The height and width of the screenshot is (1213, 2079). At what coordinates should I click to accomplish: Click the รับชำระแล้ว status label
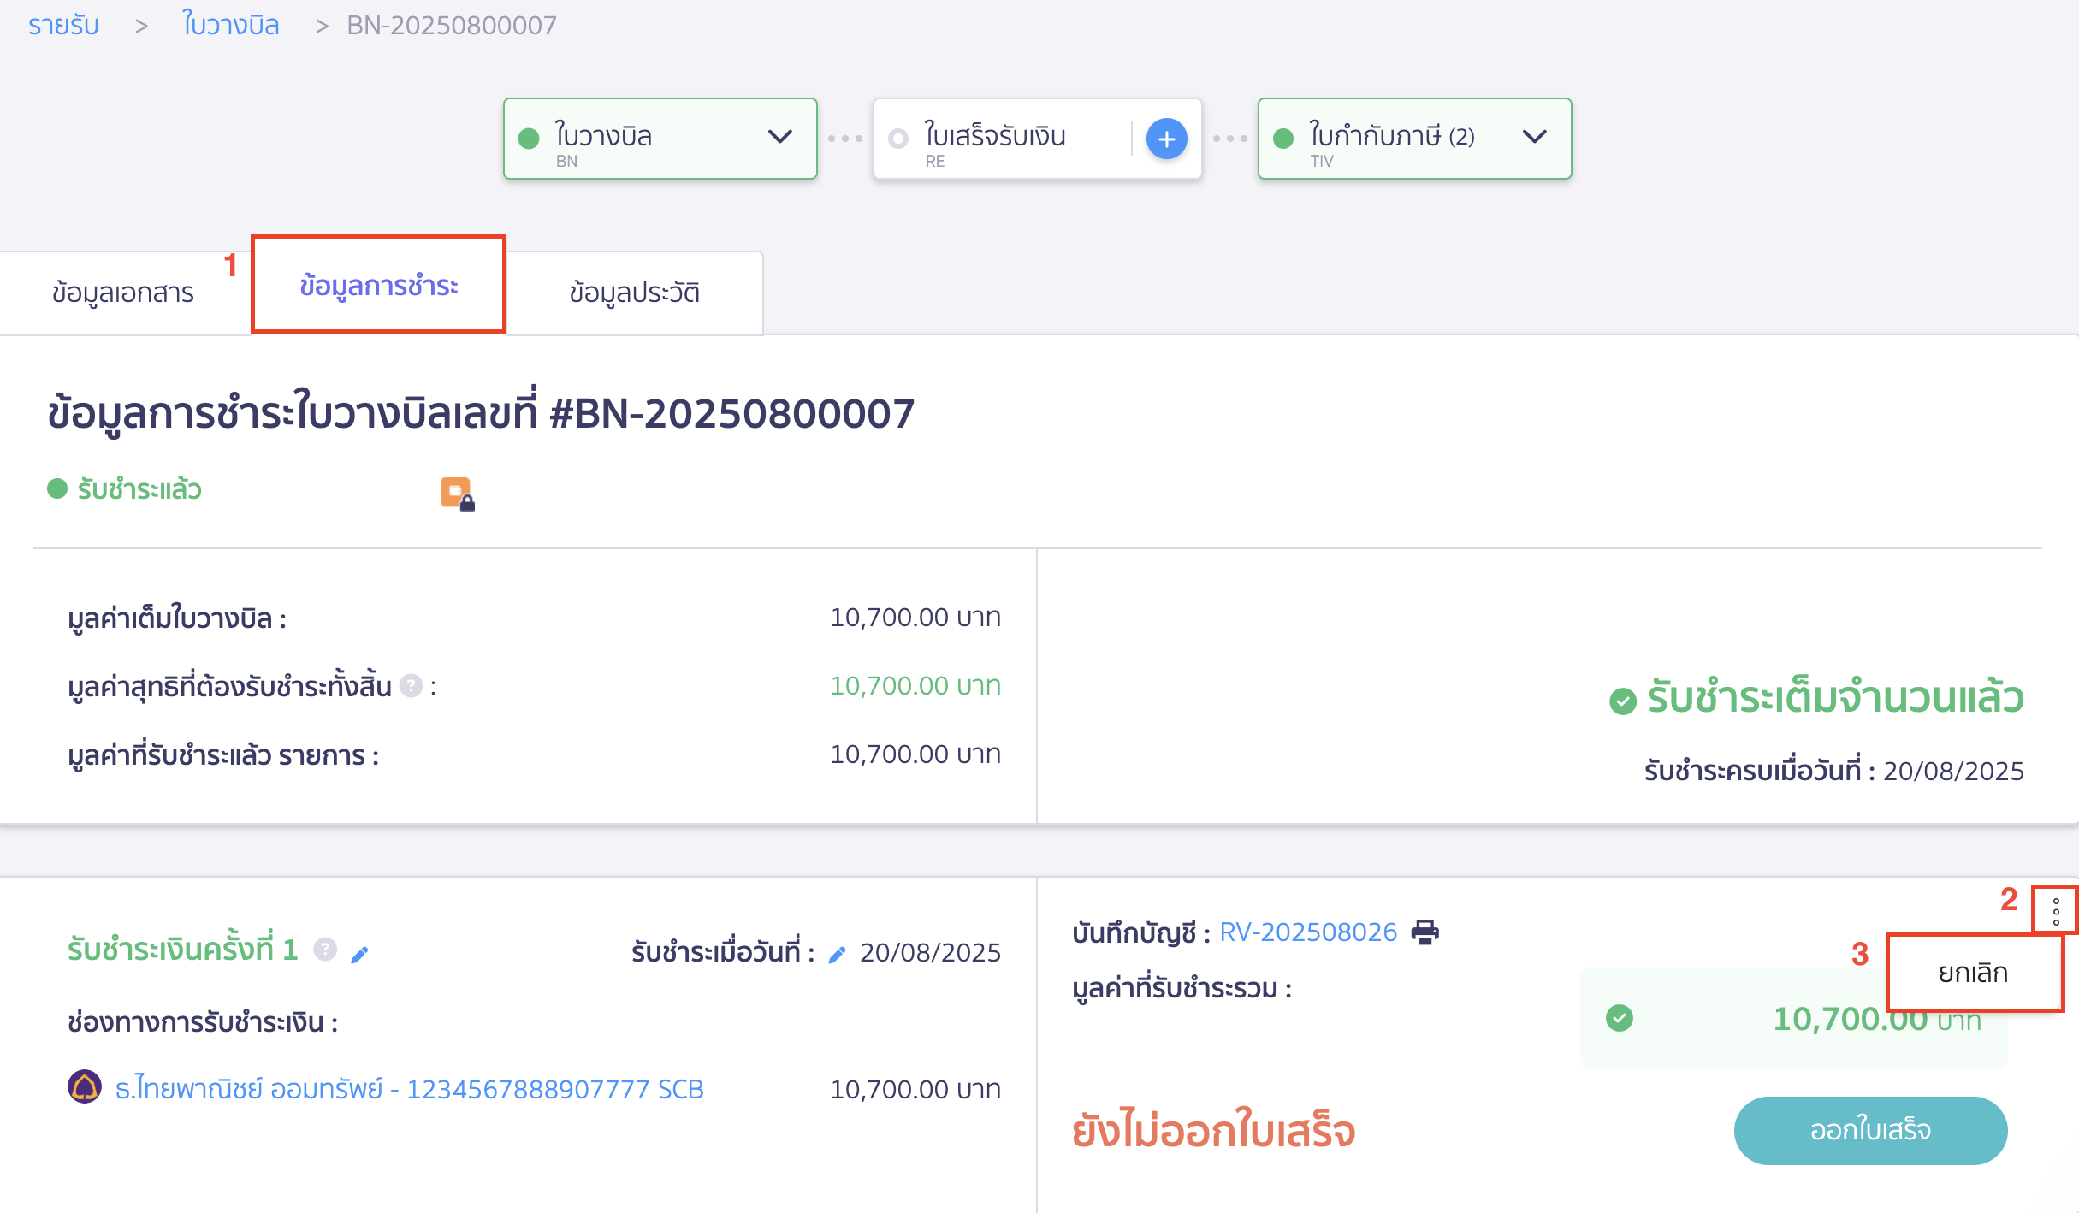point(139,489)
